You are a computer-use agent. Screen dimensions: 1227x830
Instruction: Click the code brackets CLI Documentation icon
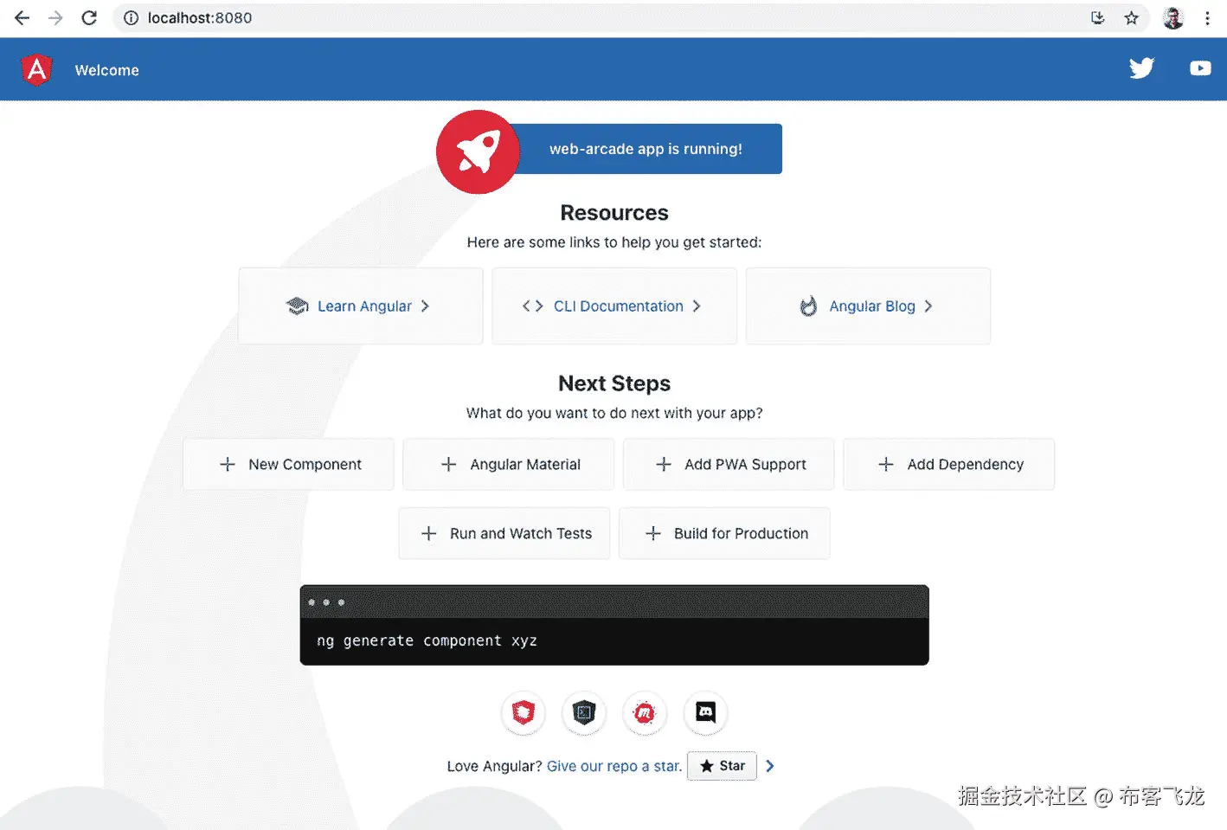pos(533,306)
